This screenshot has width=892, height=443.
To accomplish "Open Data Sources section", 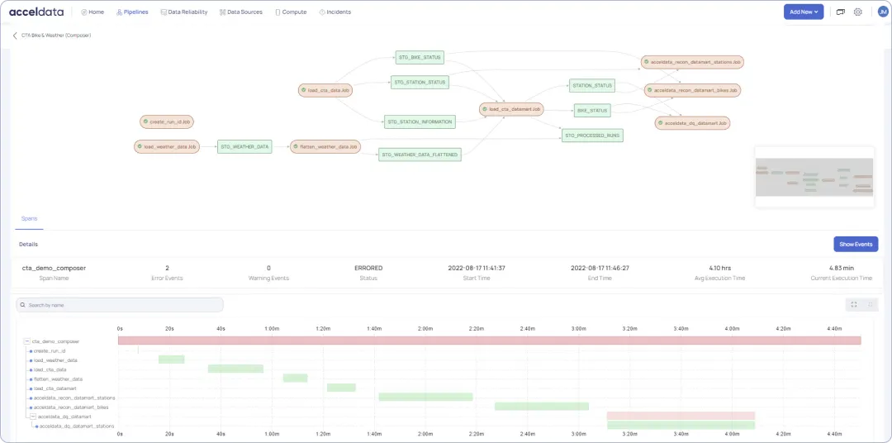I will pyautogui.click(x=240, y=12).
